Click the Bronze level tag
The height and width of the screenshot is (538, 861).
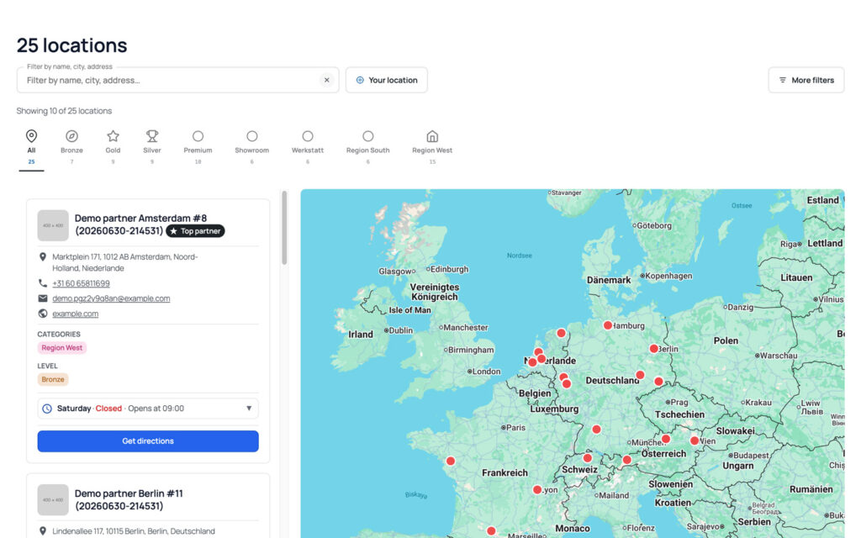coord(53,379)
